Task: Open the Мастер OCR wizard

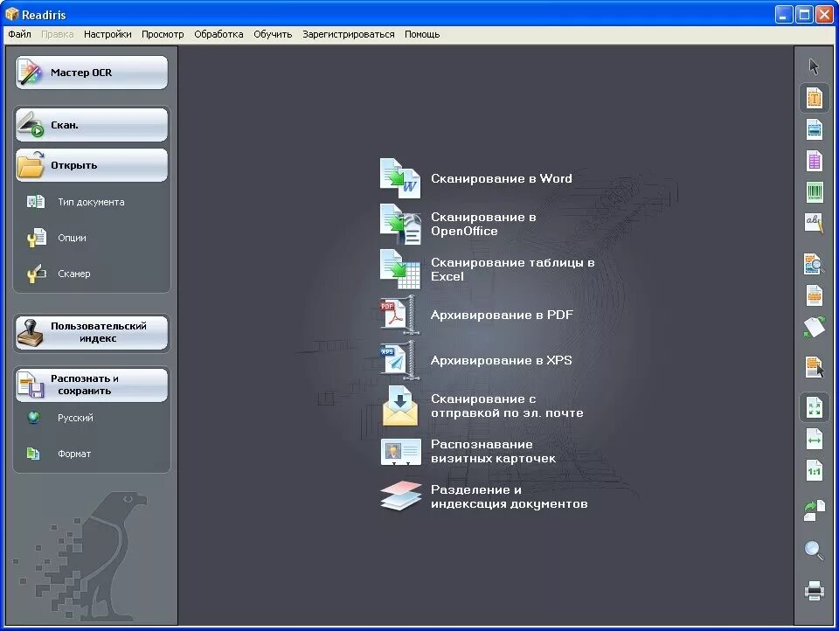Action: tap(92, 73)
